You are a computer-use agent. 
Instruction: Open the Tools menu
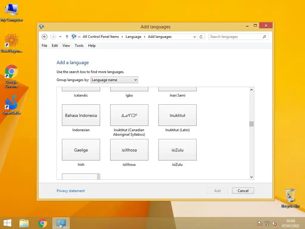point(79,46)
